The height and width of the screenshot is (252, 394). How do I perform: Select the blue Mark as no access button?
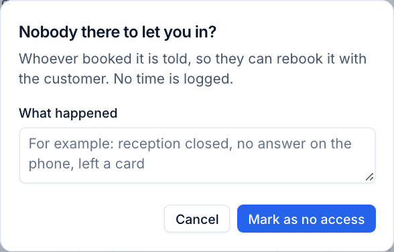(306, 219)
